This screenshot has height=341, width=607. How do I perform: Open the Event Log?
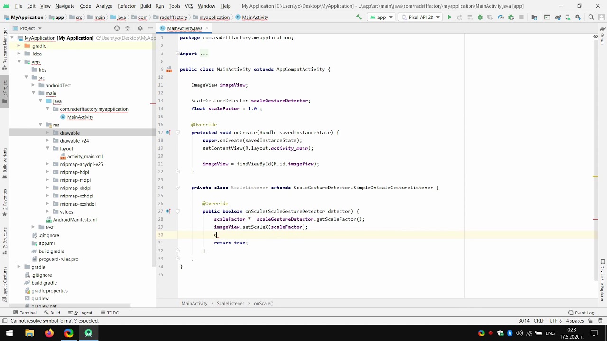pos(581,313)
